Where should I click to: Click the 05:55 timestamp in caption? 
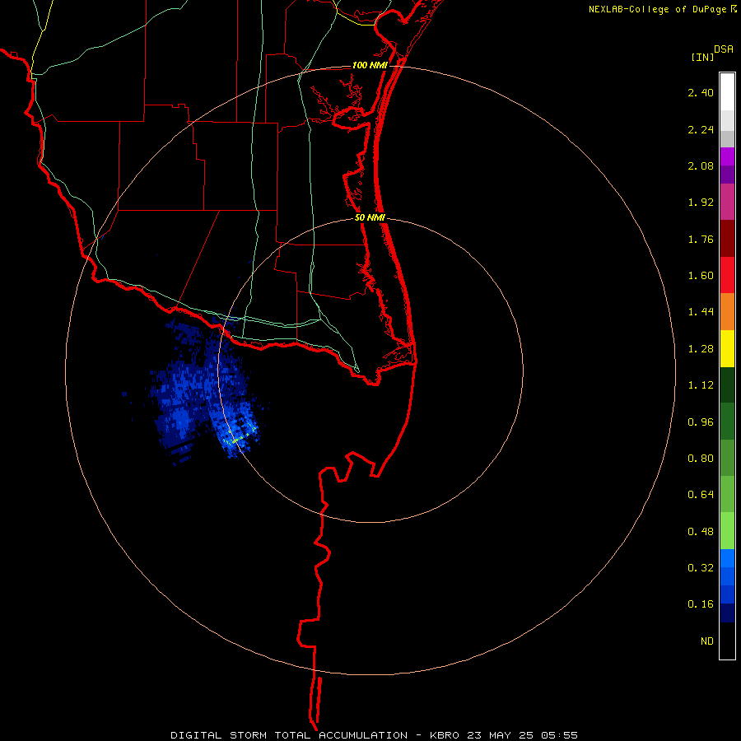561,735
